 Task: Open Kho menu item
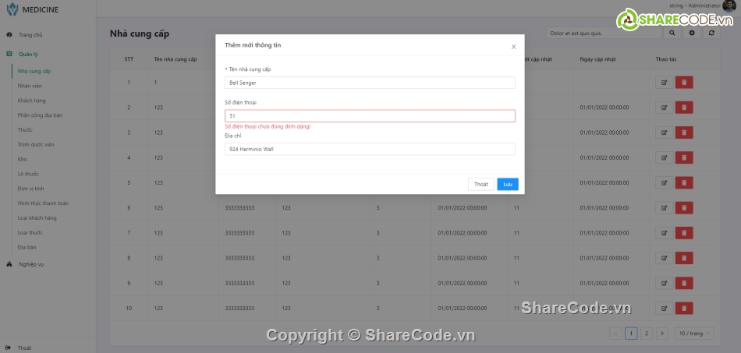22,159
